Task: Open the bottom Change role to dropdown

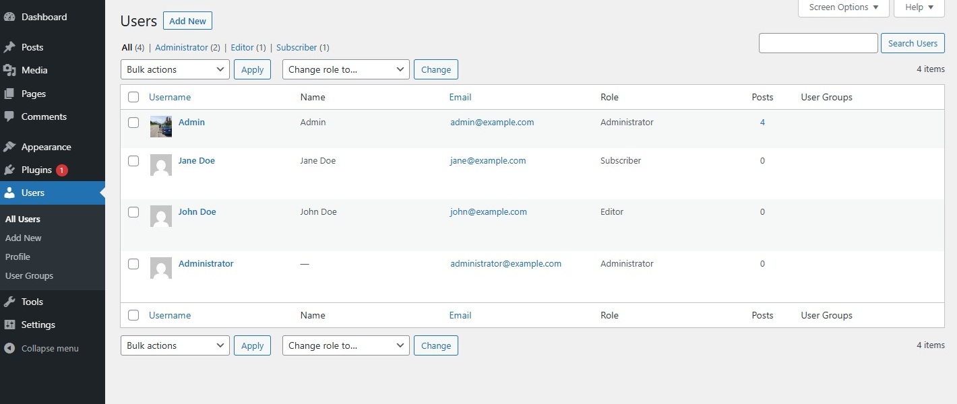Action: click(x=346, y=345)
